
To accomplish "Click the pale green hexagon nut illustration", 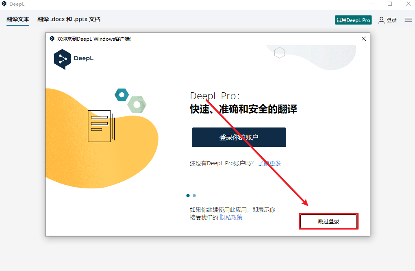I will [137, 105].
